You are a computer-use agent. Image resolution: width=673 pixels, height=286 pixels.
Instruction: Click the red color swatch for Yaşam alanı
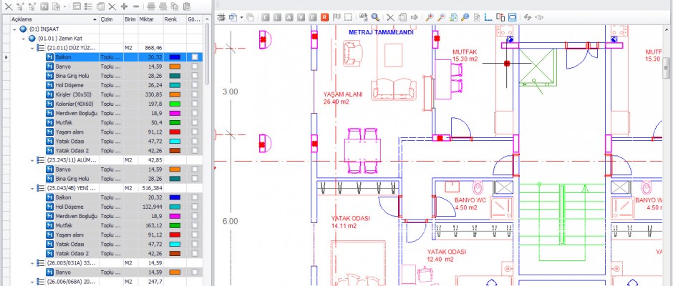(176, 132)
